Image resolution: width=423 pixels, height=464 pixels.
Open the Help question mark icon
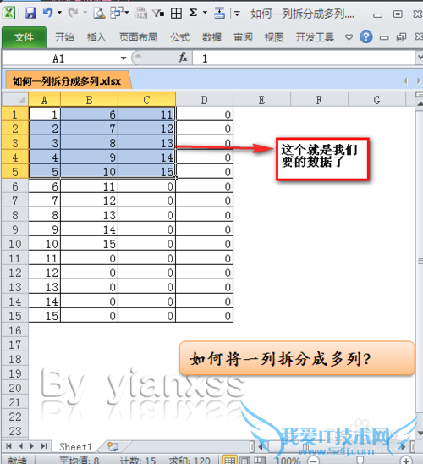click(366, 37)
